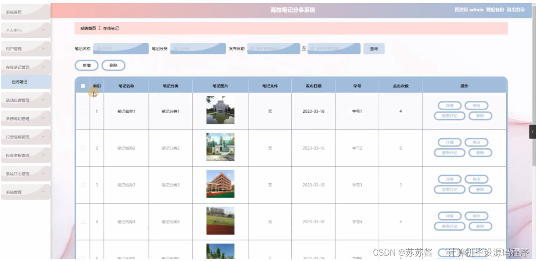Open the image thumbnail of 笔记名称1
The height and width of the screenshot is (261, 536).
pyautogui.click(x=220, y=110)
